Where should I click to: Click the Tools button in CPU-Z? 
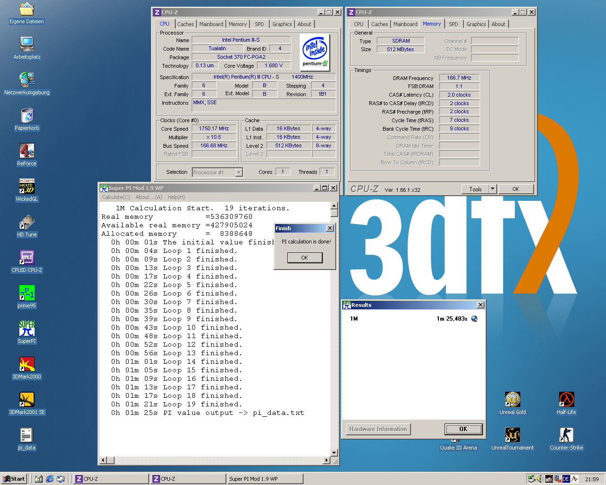pos(476,189)
